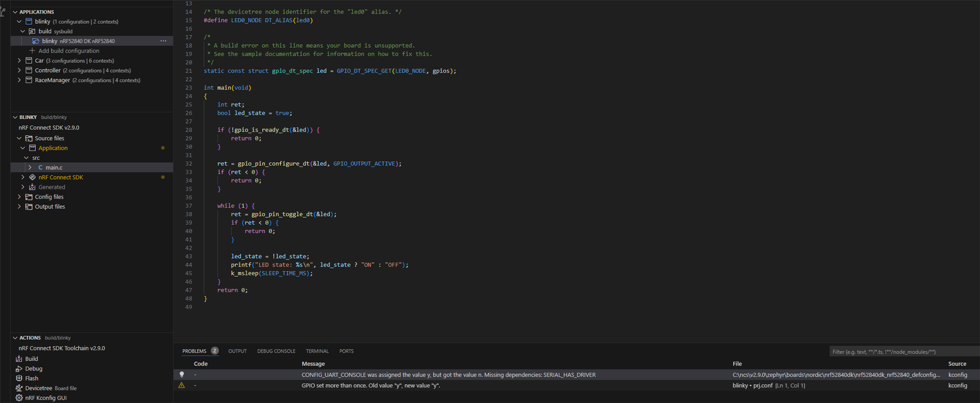
Task: Click the lightbulb icon on CONFIG_UART_CONSOLE problem row
Action: [x=181, y=375]
